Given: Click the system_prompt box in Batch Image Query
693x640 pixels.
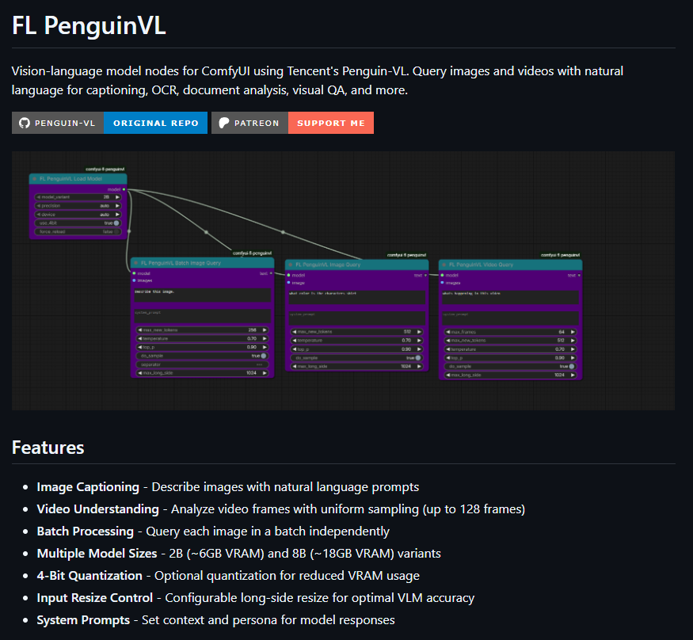Looking at the screenshot, I should [x=203, y=315].
